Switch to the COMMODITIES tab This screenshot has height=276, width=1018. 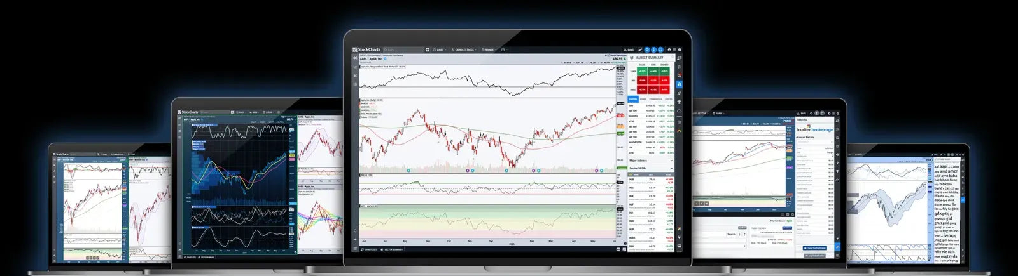[x=655, y=99]
